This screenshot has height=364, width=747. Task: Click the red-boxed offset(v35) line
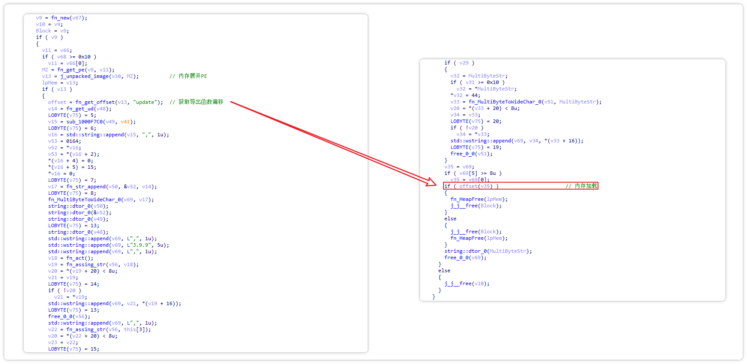[472, 186]
